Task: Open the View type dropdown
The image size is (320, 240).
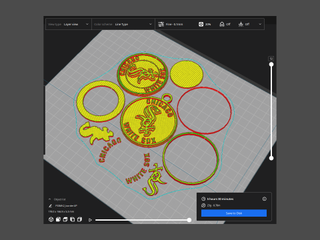Action: tap(69, 24)
